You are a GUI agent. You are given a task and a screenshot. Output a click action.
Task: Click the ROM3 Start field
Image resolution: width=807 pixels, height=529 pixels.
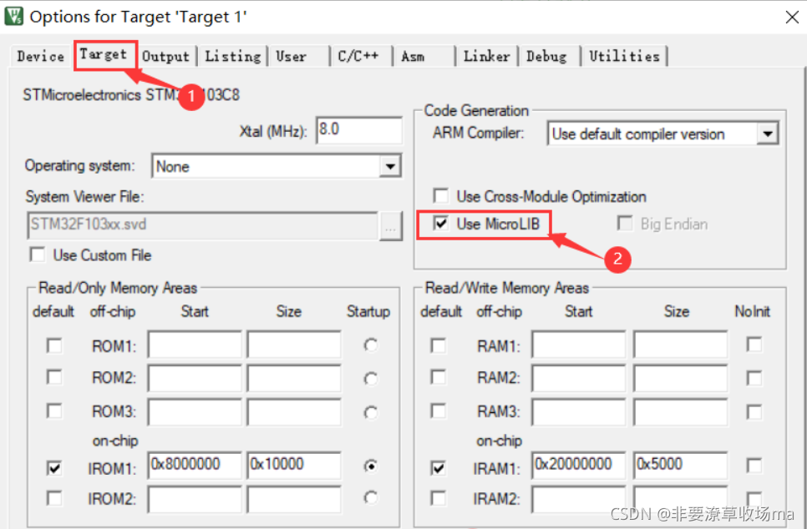[195, 412]
